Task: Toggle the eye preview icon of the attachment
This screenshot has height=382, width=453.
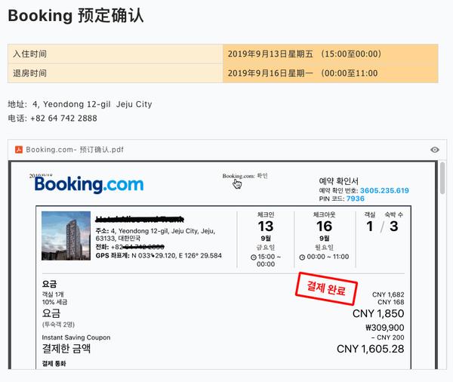Action: coord(435,149)
